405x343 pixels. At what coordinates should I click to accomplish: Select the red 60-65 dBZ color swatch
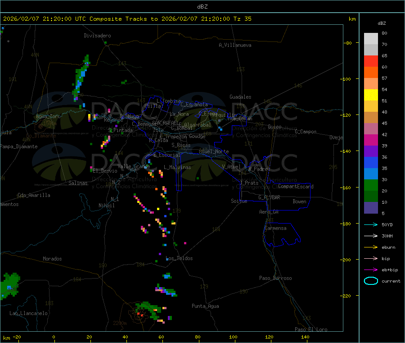pos(371,61)
